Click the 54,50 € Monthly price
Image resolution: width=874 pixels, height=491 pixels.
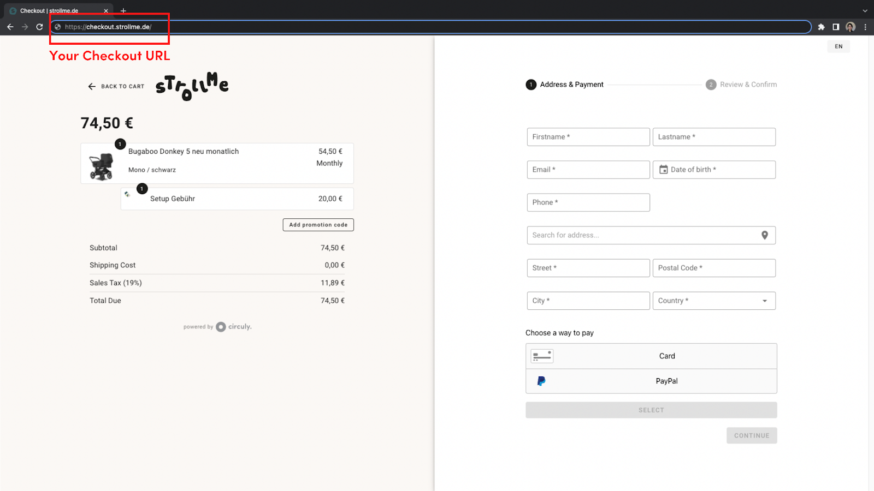pos(330,157)
